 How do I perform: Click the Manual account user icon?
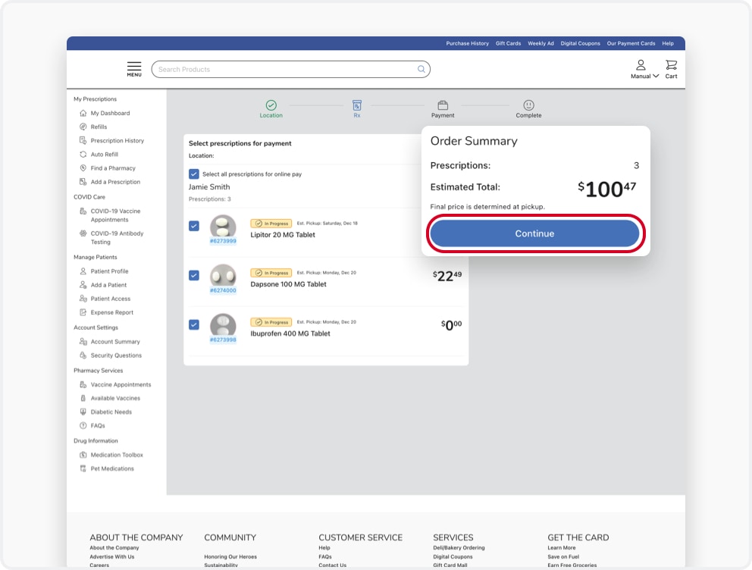coord(641,64)
